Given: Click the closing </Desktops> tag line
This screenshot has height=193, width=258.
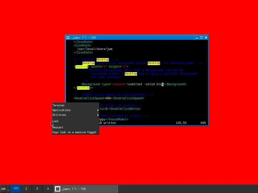Looking at the screenshot, I should coord(83,88).
